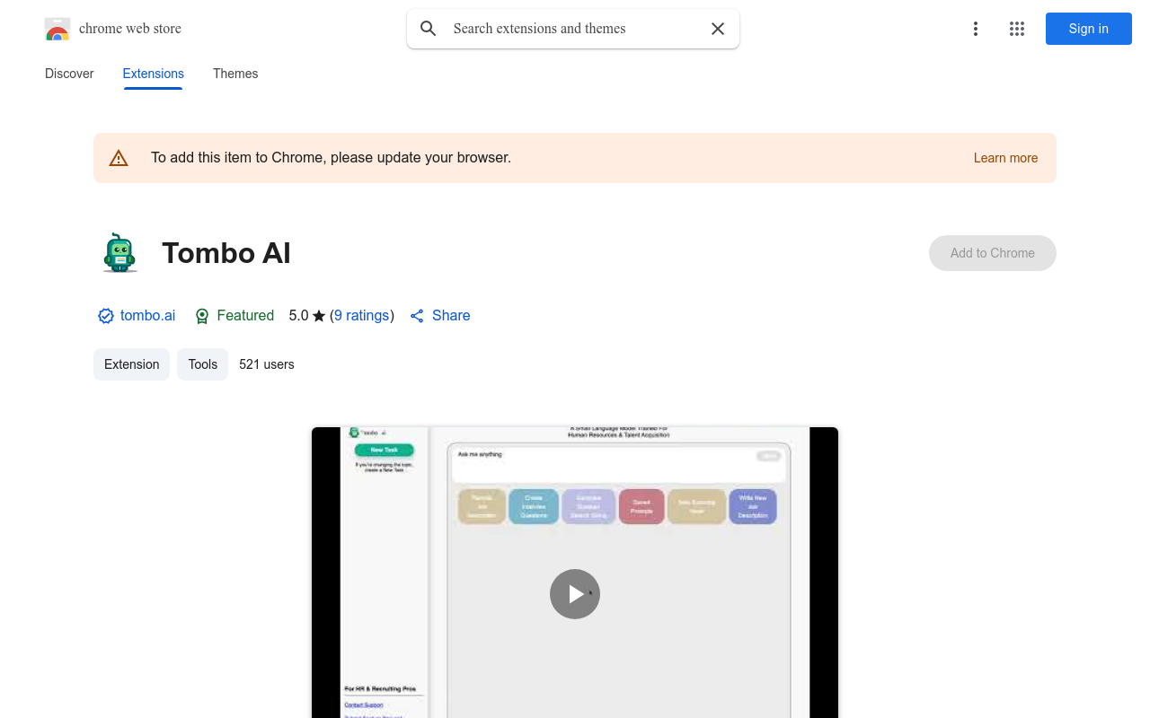Click the search magnifier icon

click(x=429, y=29)
